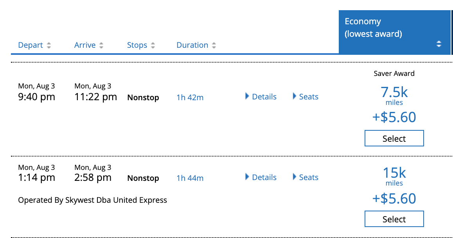This screenshot has width=453, height=238.
Task: Show Seats for the 1:14 pm flight
Action: [306, 177]
